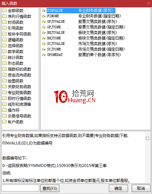Click the Fx icon of SCJYONE
The width and height of the screenshot is (152, 194).
tap(44, 49)
